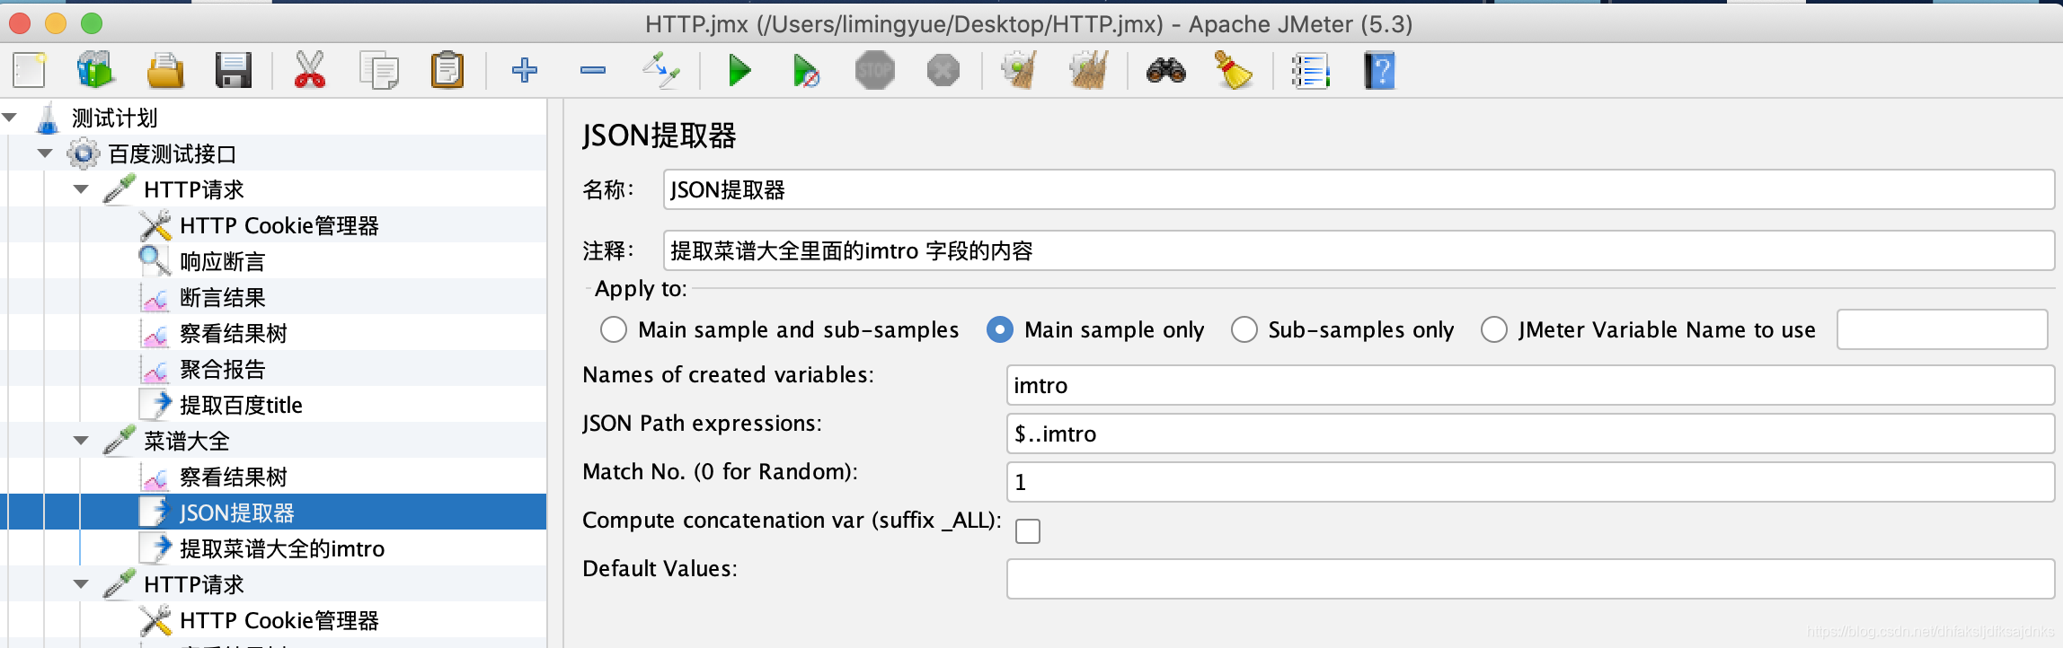Select Main sample only radio
The image size is (2063, 648).
tap(1000, 329)
